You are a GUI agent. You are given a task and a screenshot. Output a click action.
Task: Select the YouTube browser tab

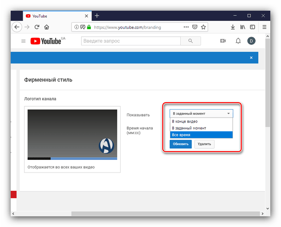pos(57,16)
